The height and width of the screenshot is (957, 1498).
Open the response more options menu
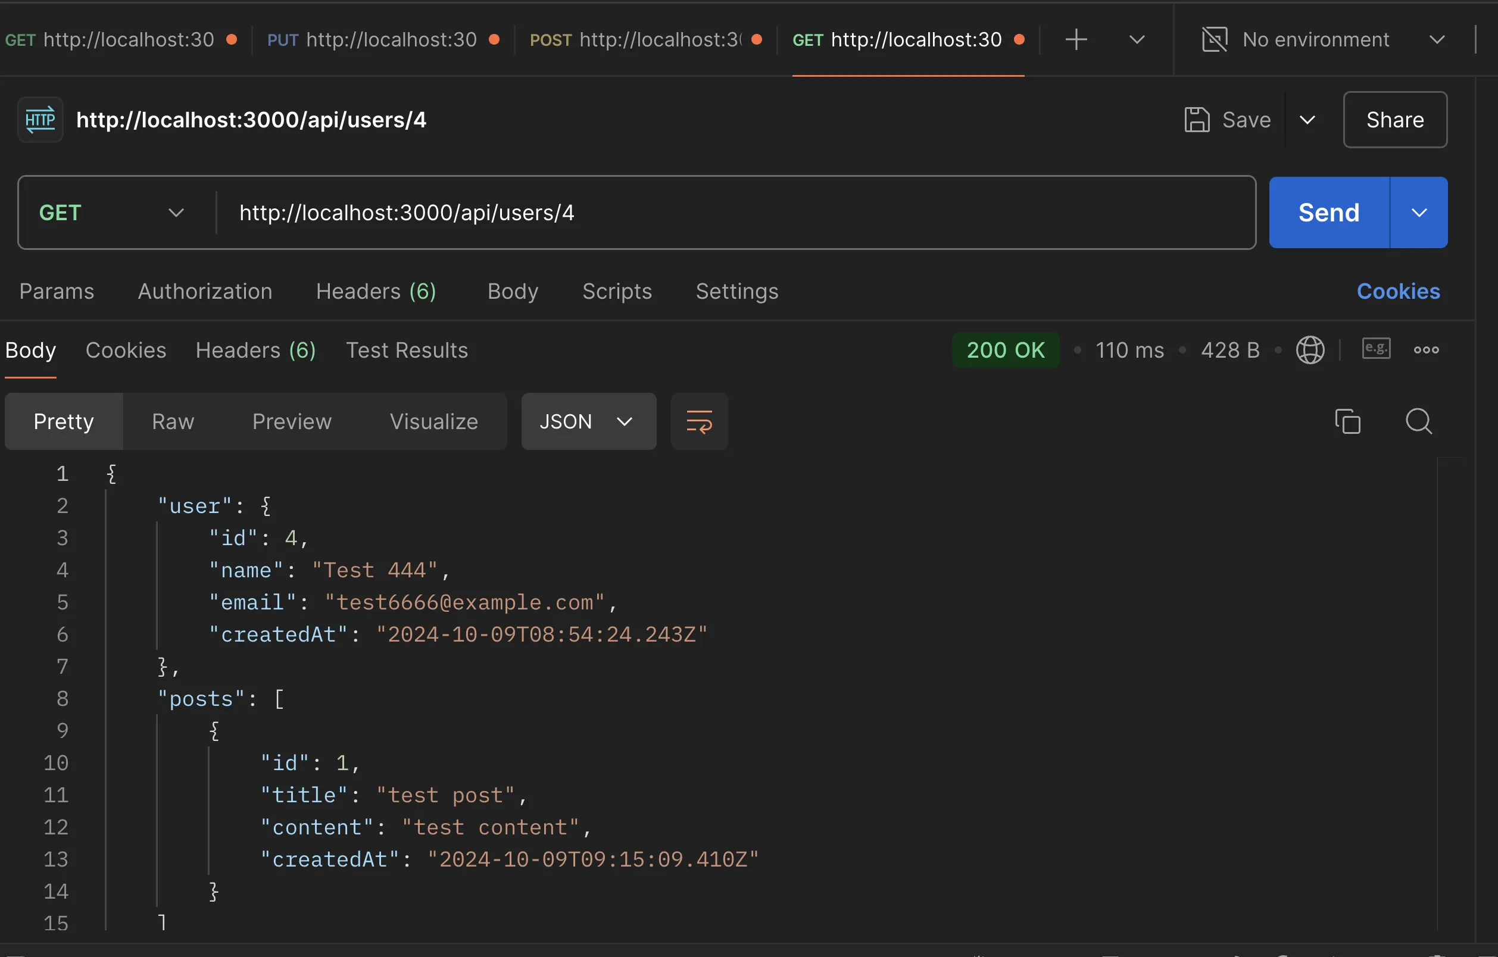tap(1427, 350)
